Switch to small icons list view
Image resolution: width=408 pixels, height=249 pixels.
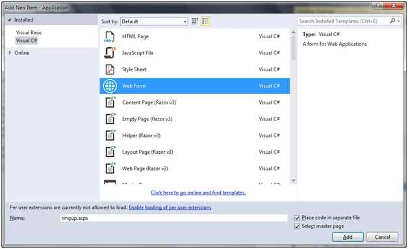pyautogui.click(x=205, y=21)
